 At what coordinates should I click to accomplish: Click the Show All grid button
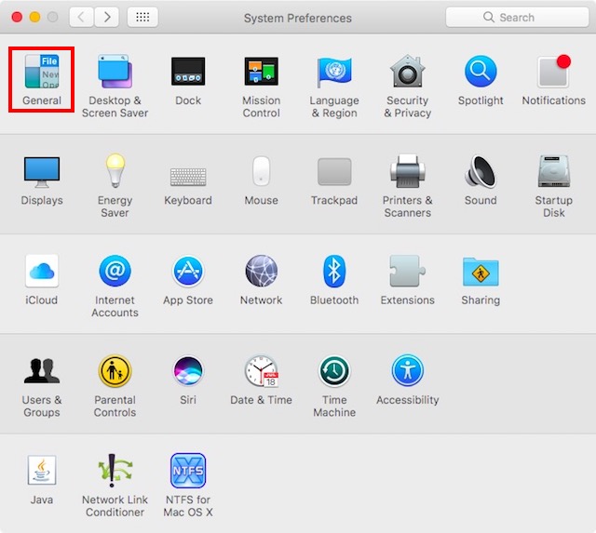pyautogui.click(x=142, y=17)
